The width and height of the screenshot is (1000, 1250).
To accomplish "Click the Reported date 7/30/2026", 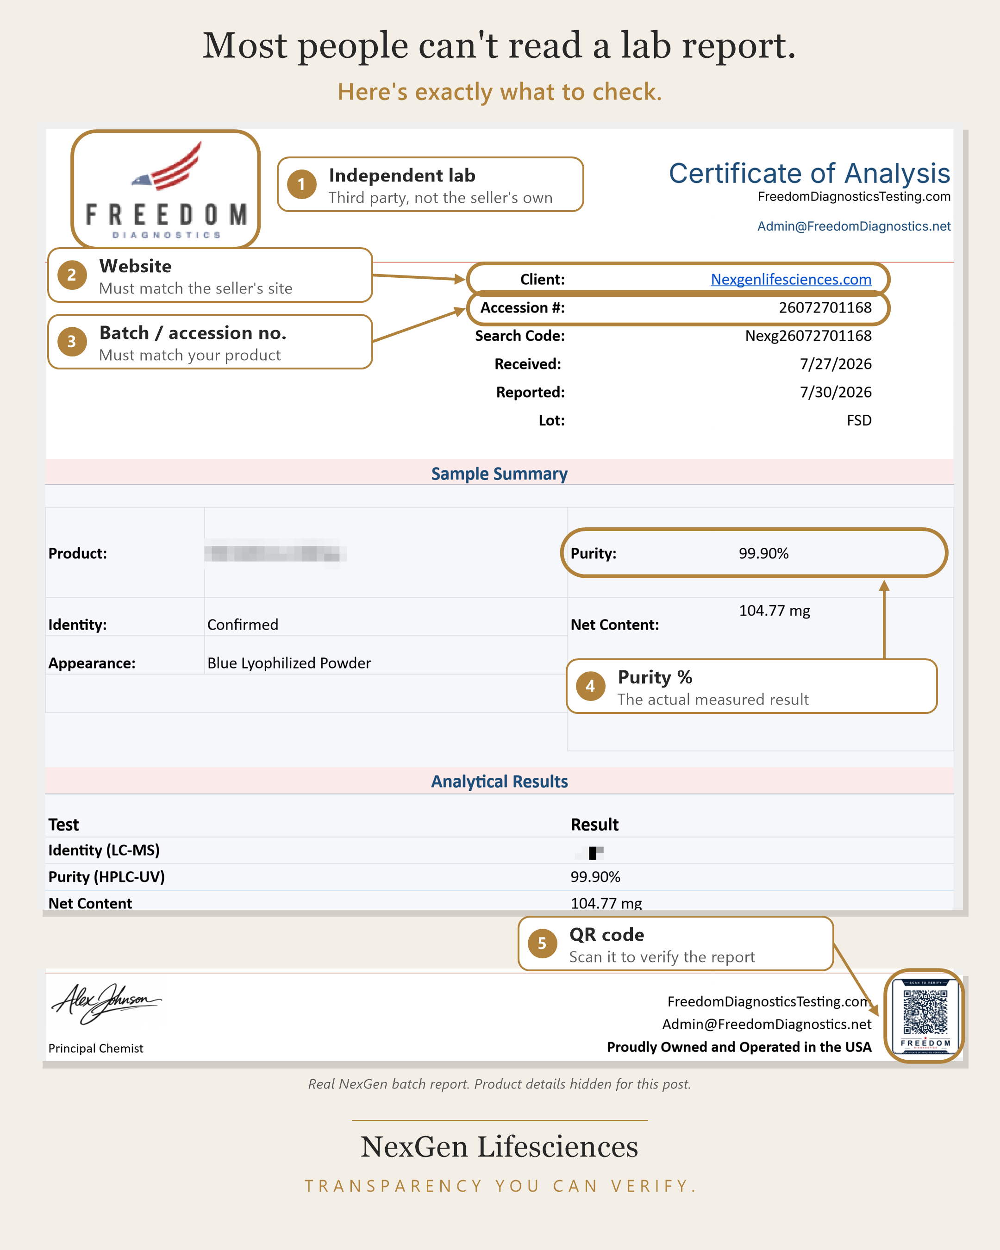I will 835,392.
